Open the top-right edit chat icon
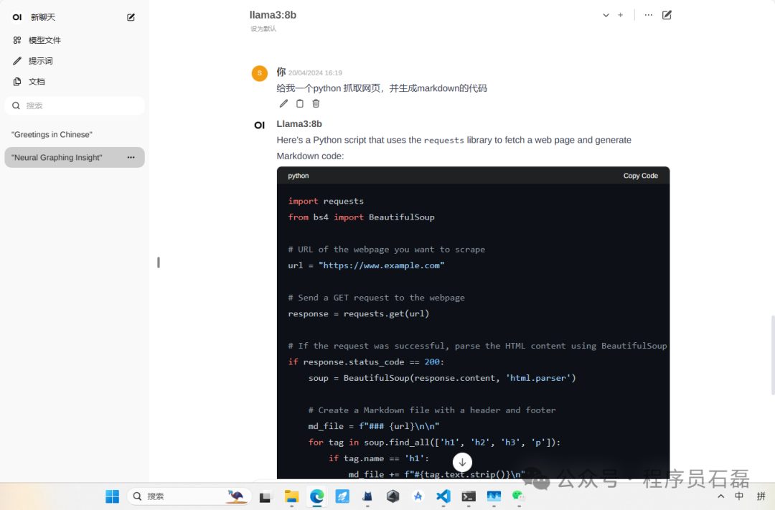 point(667,15)
